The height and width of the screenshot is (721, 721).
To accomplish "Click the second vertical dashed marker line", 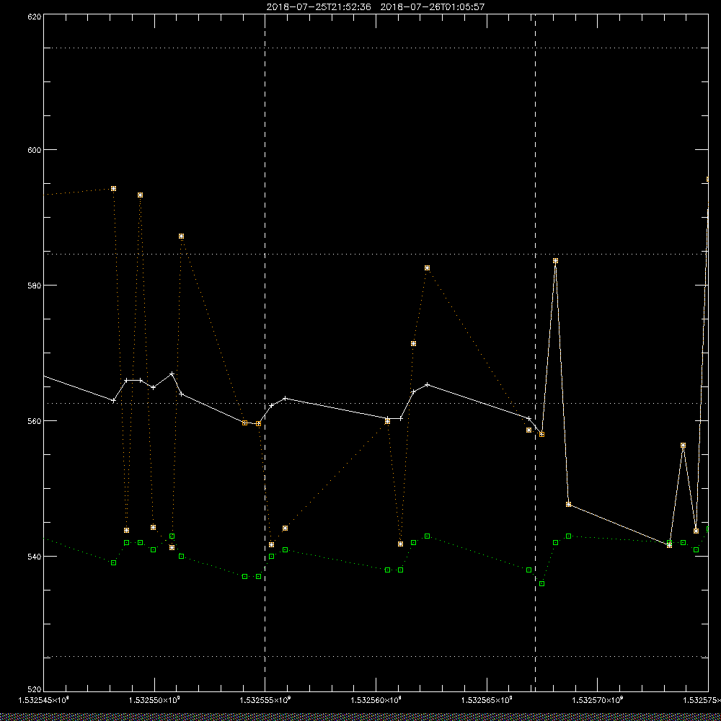I will coord(535,352).
